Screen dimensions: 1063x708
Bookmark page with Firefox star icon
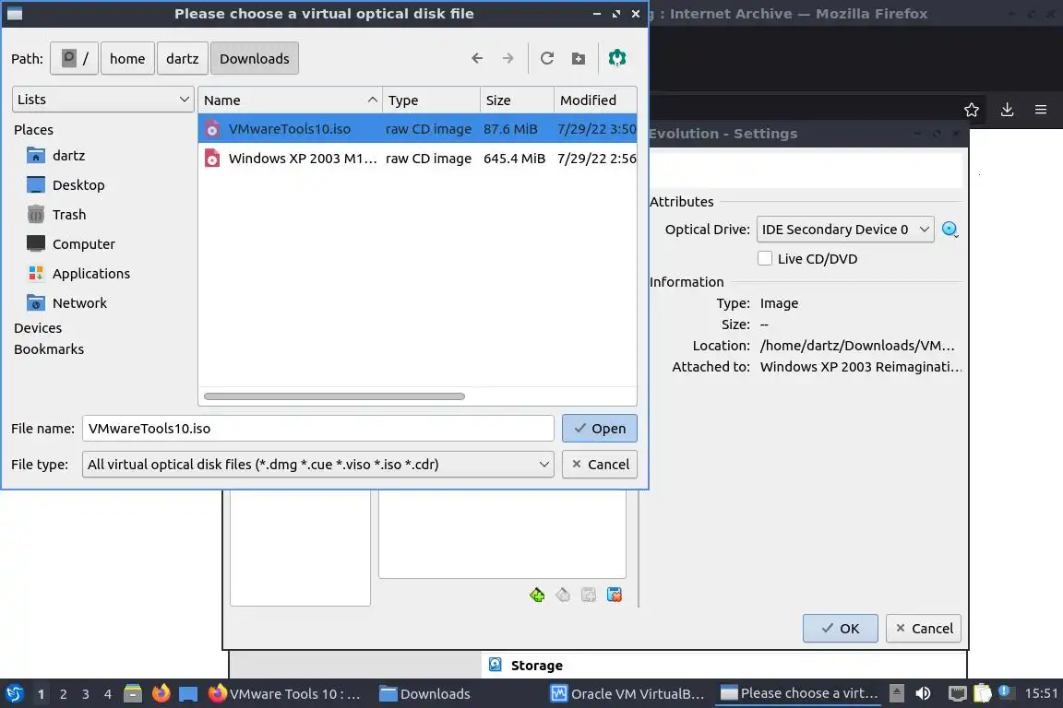972,110
